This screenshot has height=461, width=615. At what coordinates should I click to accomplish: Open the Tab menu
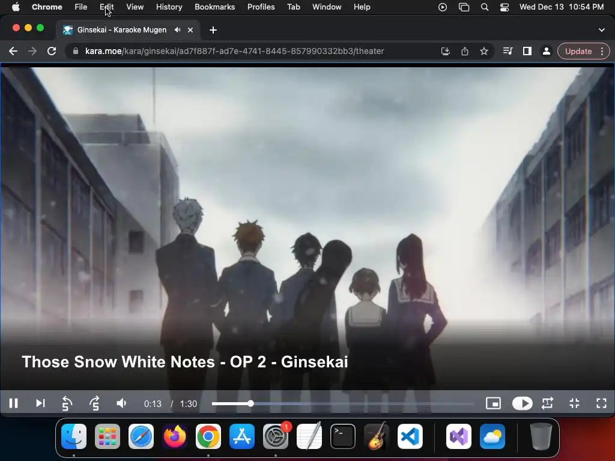[293, 7]
